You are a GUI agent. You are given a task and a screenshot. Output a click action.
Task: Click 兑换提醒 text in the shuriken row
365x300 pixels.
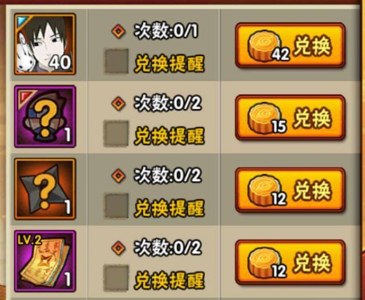169,209
